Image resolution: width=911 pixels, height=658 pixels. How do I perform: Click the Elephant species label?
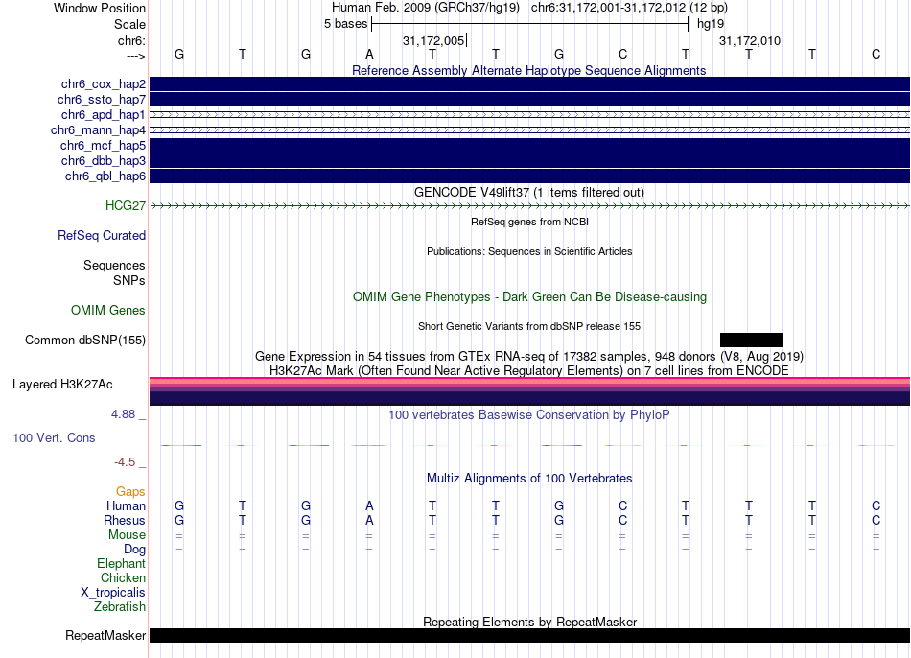point(122,564)
